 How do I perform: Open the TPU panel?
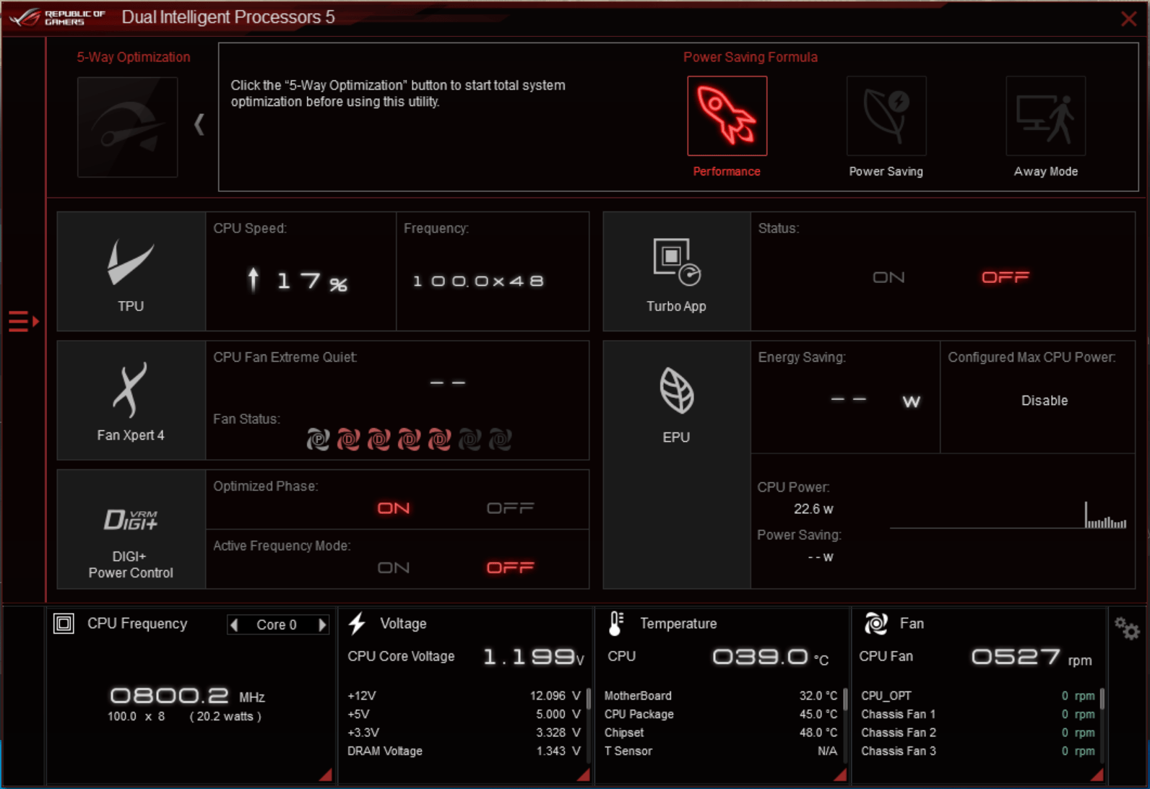tap(131, 271)
